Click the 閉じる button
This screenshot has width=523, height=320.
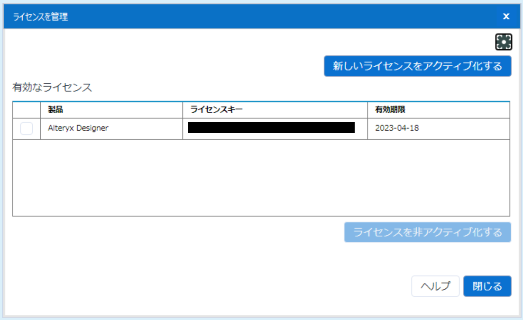[x=487, y=286]
